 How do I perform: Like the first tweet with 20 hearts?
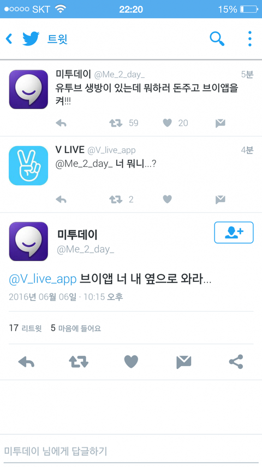(168, 123)
